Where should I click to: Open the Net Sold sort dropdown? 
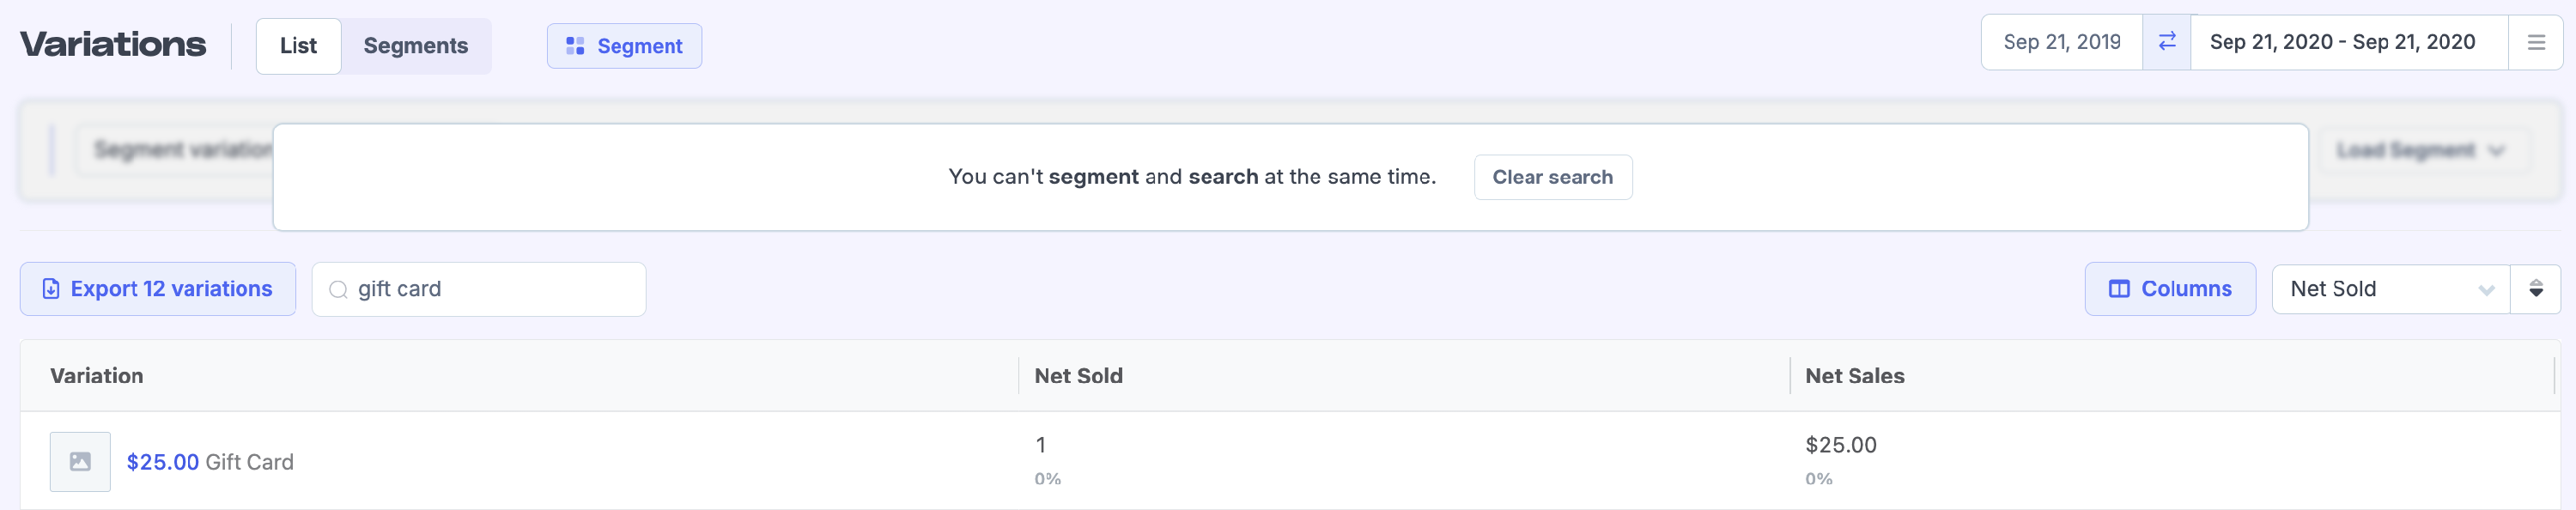tap(2390, 289)
